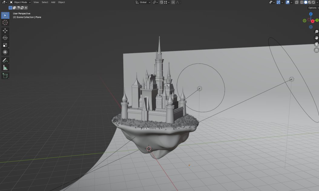319x191 pixels.
Task: Click the zoom magnifier navigation icon
Action: tap(316, 32)
